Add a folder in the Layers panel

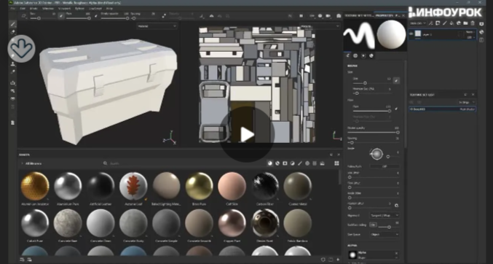[x=465, y=23]
